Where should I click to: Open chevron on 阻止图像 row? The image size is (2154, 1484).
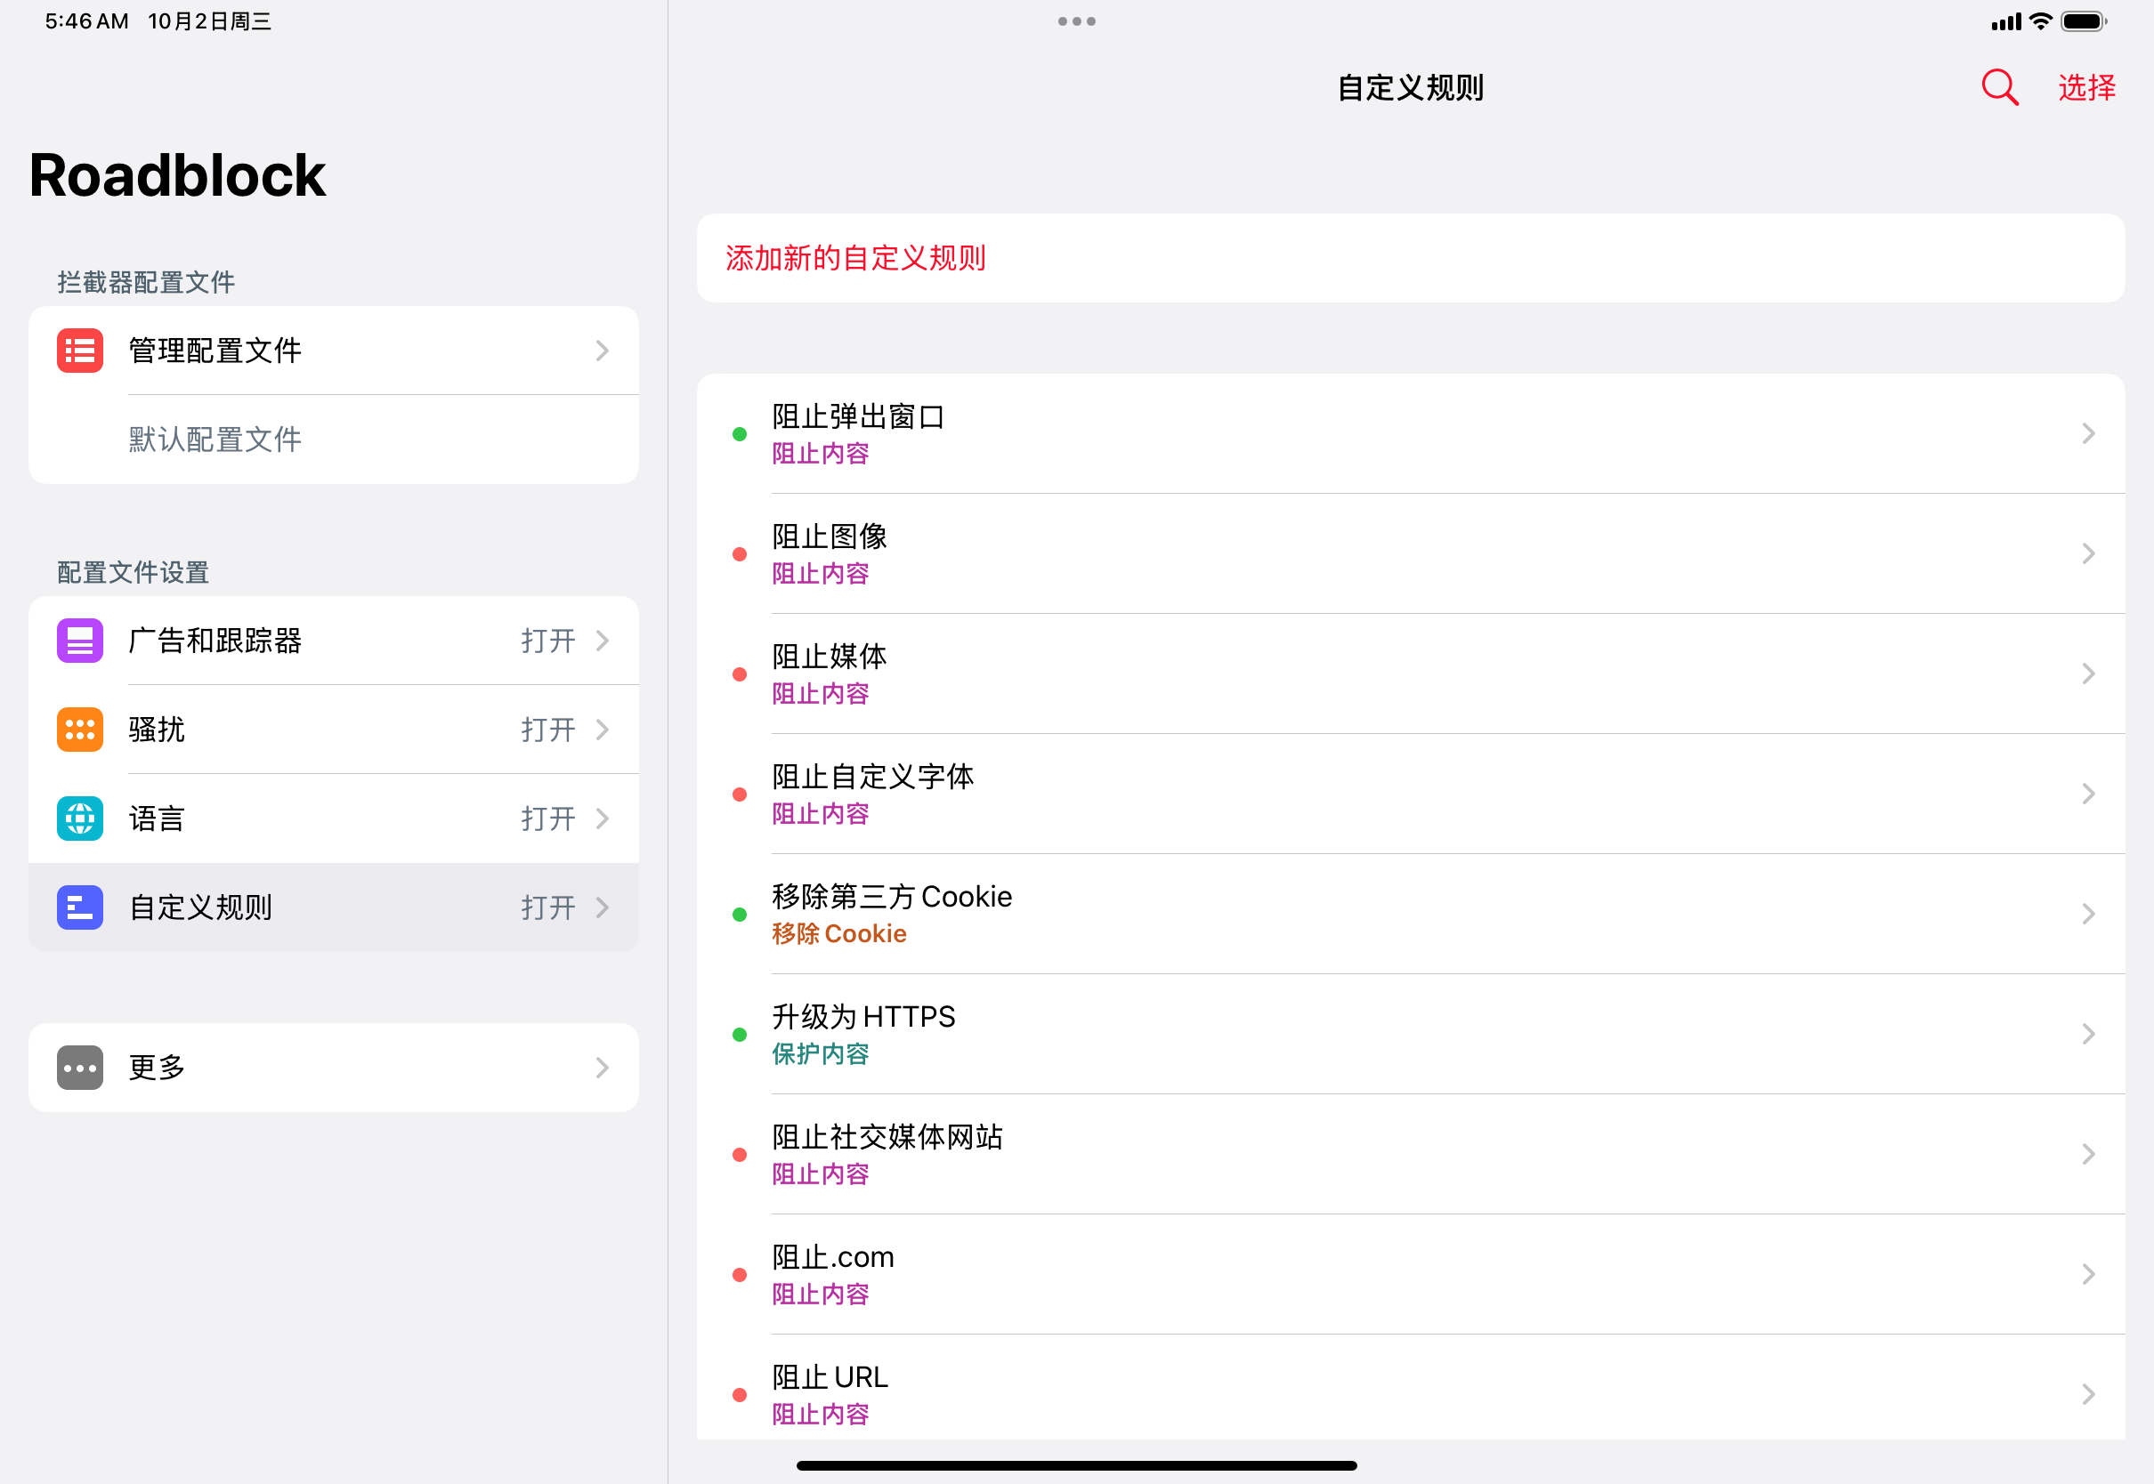tap(2088, 553)
